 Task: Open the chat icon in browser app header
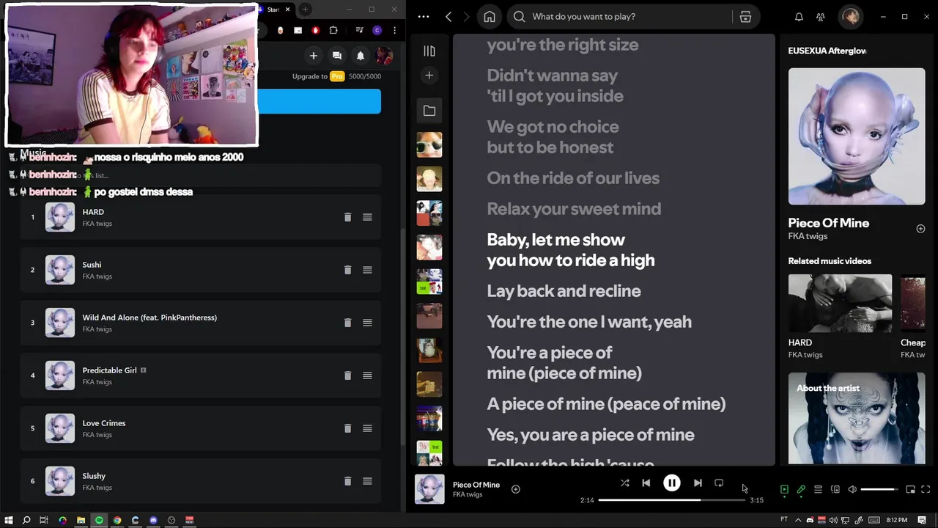336,56
